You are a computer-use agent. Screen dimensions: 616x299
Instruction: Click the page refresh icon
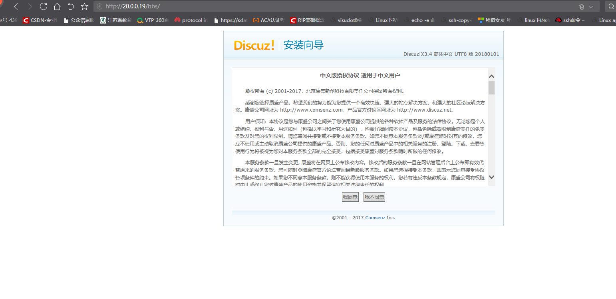click(43, 6)
